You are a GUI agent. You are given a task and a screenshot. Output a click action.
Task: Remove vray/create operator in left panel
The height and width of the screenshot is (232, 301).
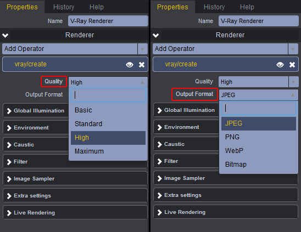pos(142,65)
